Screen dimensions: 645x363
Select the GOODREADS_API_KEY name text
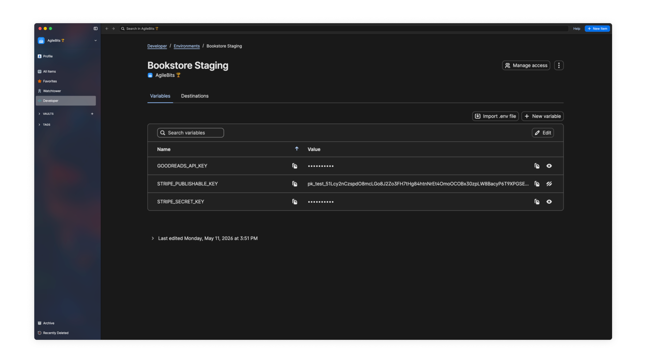tap(182, 166)
